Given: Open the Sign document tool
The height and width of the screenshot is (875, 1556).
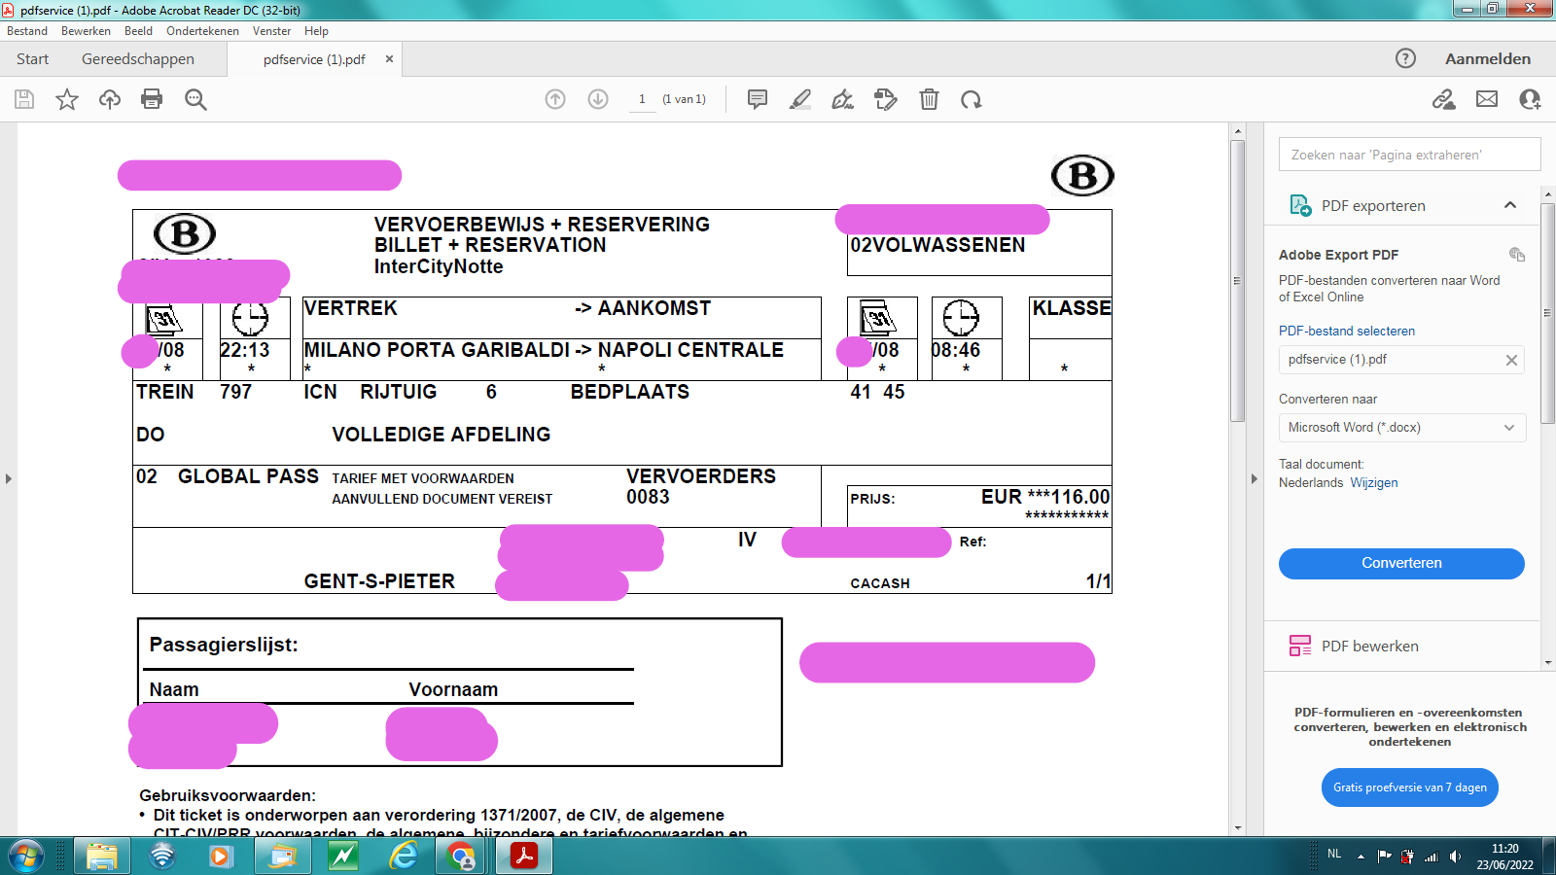Looking at the screenshot, I should click(843, 99).
